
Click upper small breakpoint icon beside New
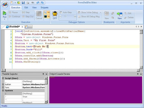click(112, 13)
